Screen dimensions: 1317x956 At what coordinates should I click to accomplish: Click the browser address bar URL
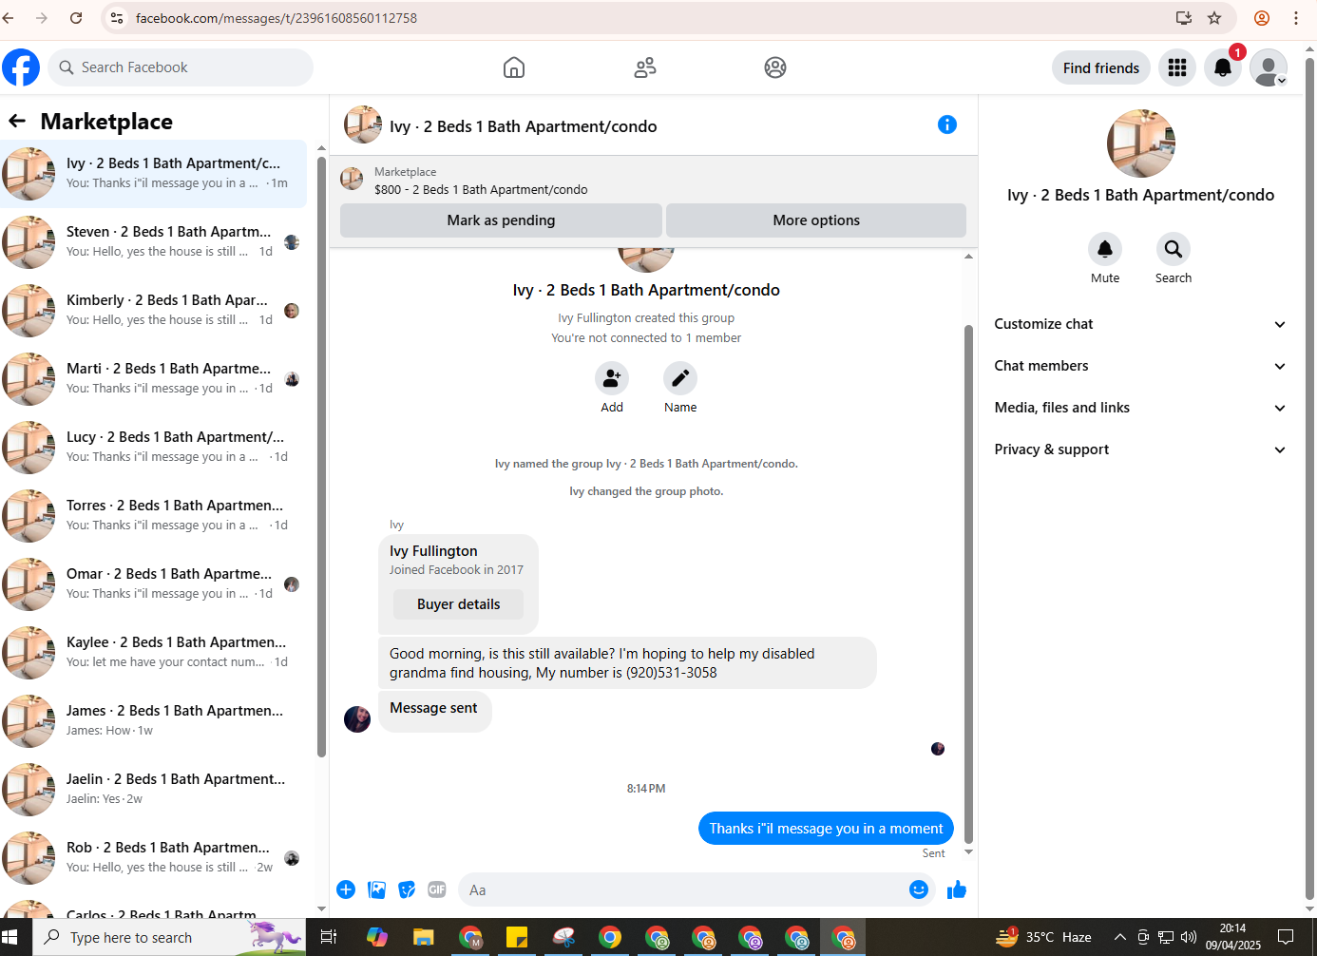pos(276,18)
